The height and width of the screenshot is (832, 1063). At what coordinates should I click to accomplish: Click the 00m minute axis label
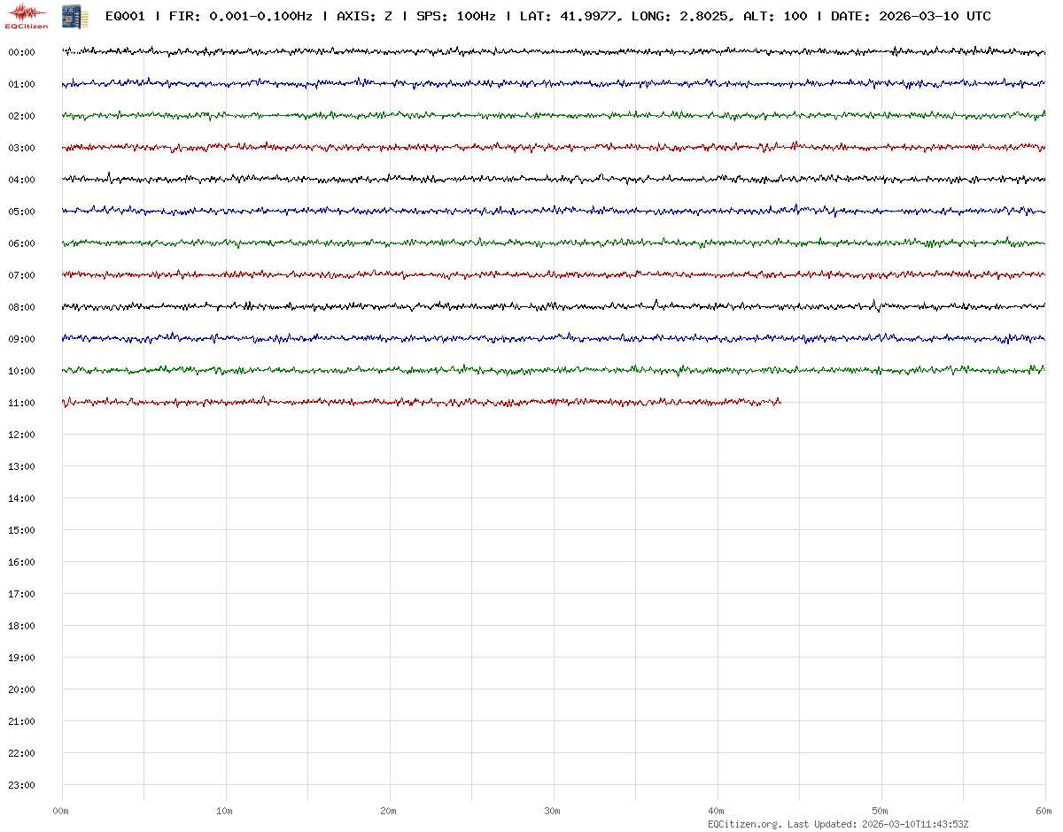(60, 811)
